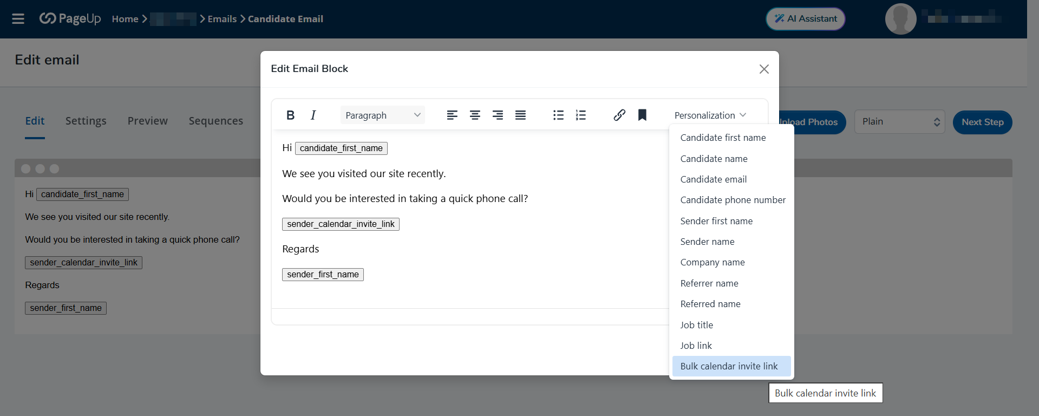Center align the email text
The height and width of the screenshot is (416, 1039).
tap(475, 115)
